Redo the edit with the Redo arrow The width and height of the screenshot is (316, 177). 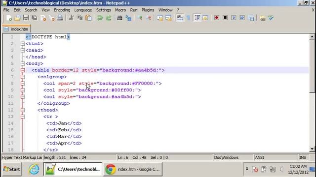(108, 18)
